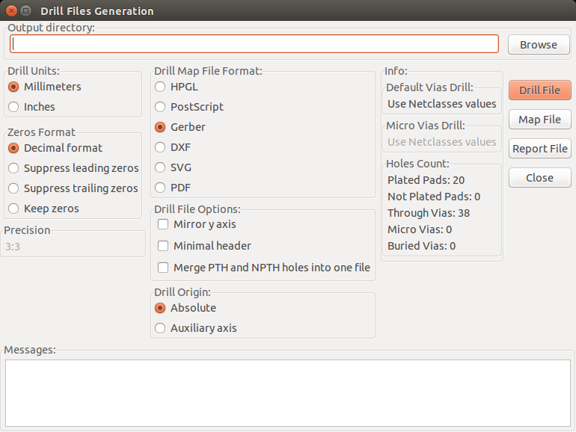The height and width of the screenshot is (432, 576).
Task: Click the Browse button
Action: coord(539,45)
